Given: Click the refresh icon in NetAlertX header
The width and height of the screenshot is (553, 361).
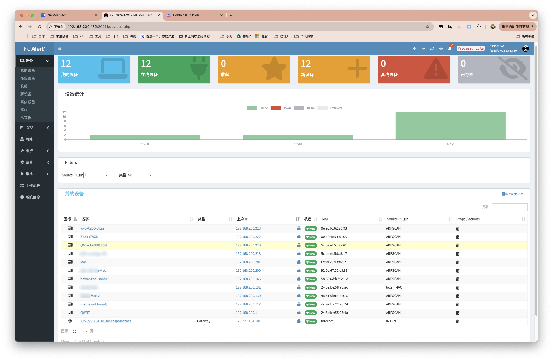Looking at the screenshot, I should click(x=432, y=48).
